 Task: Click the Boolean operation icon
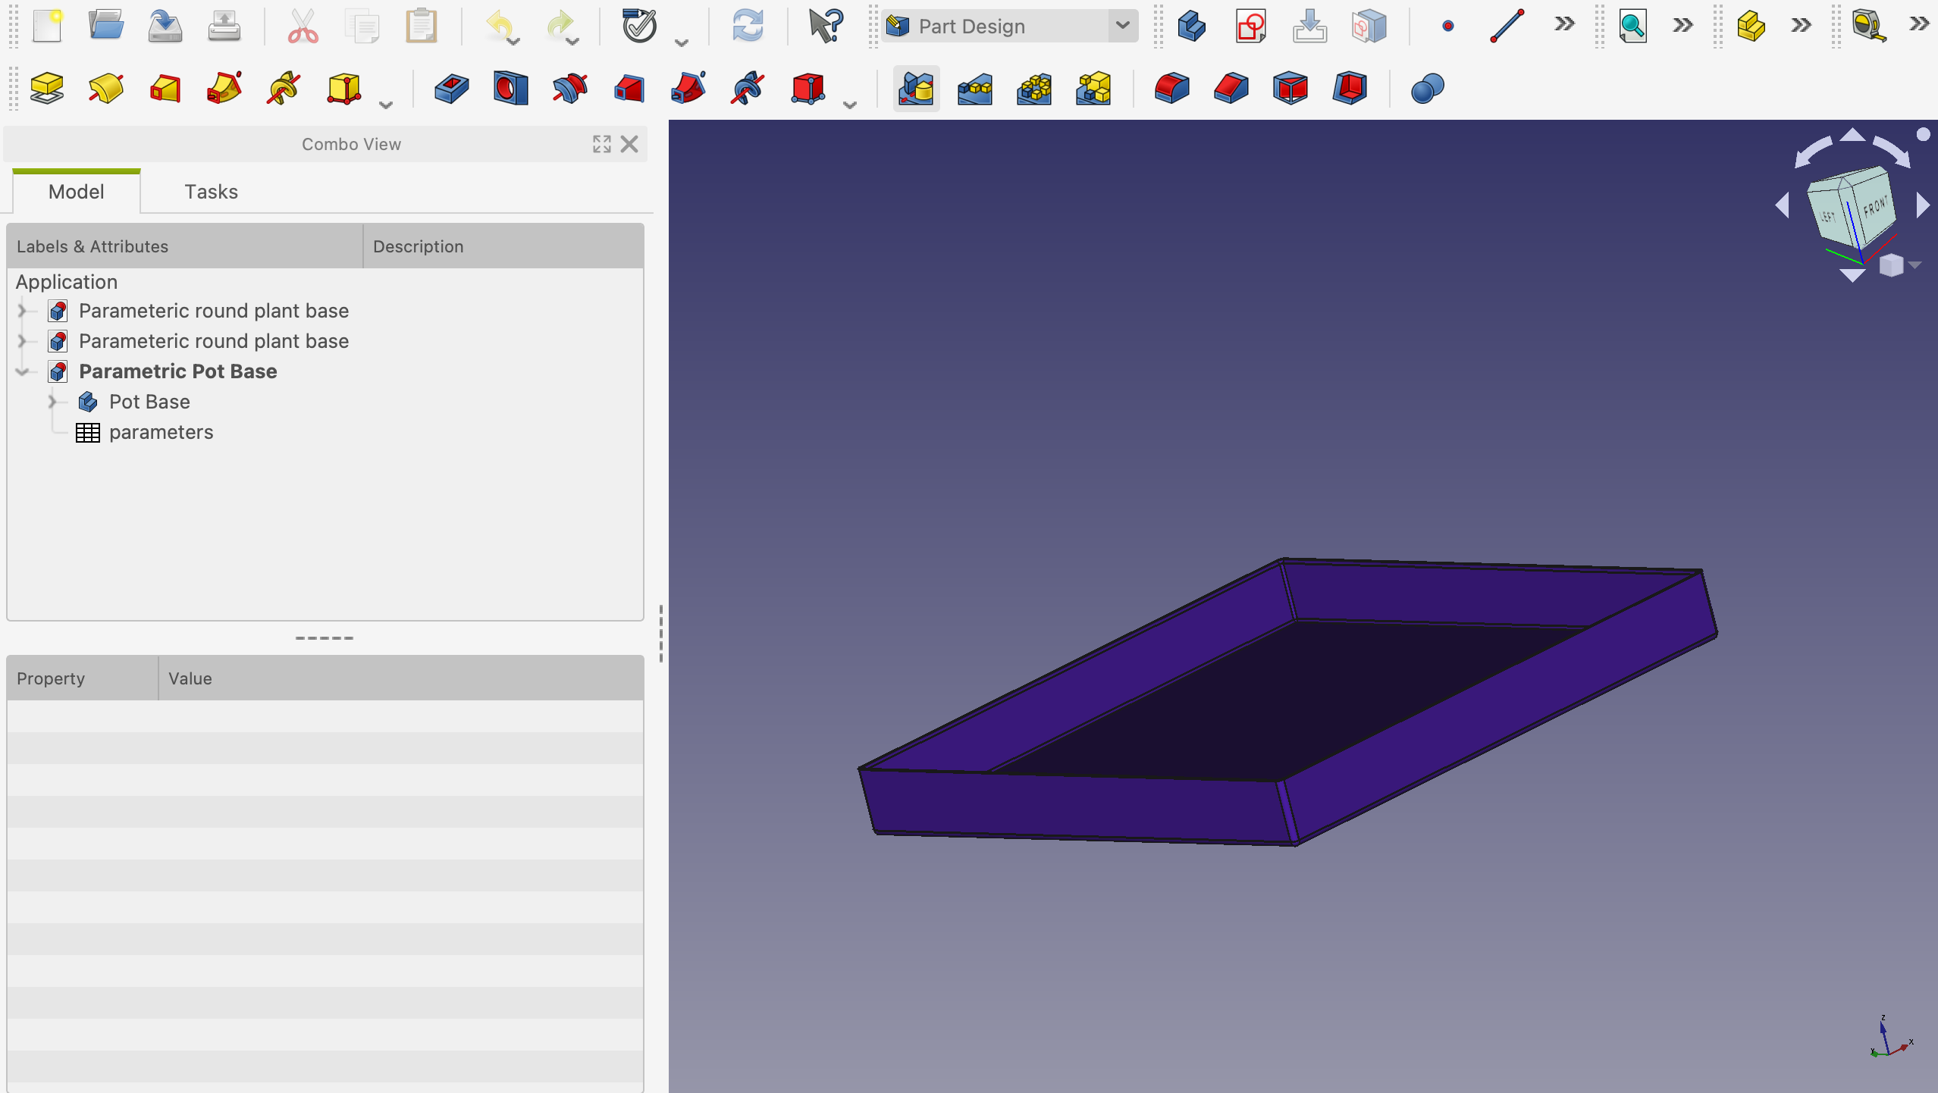click(x=1427, y=89)
